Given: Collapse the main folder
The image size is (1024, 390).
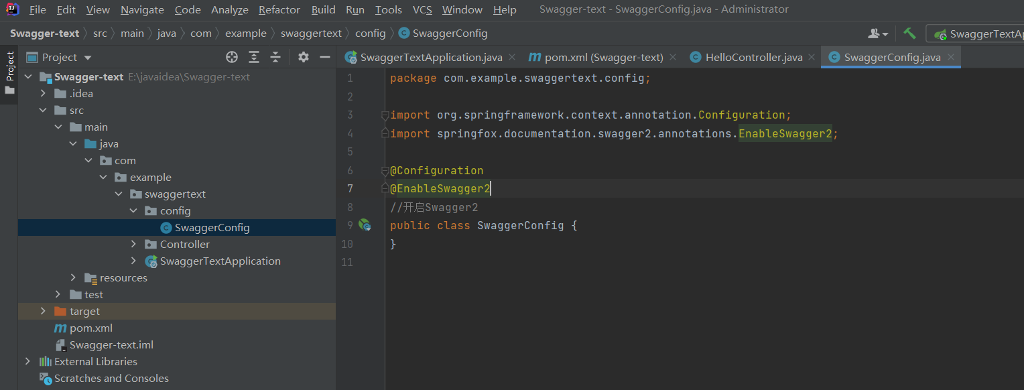Looking at the screenshot, I should 58,127.
